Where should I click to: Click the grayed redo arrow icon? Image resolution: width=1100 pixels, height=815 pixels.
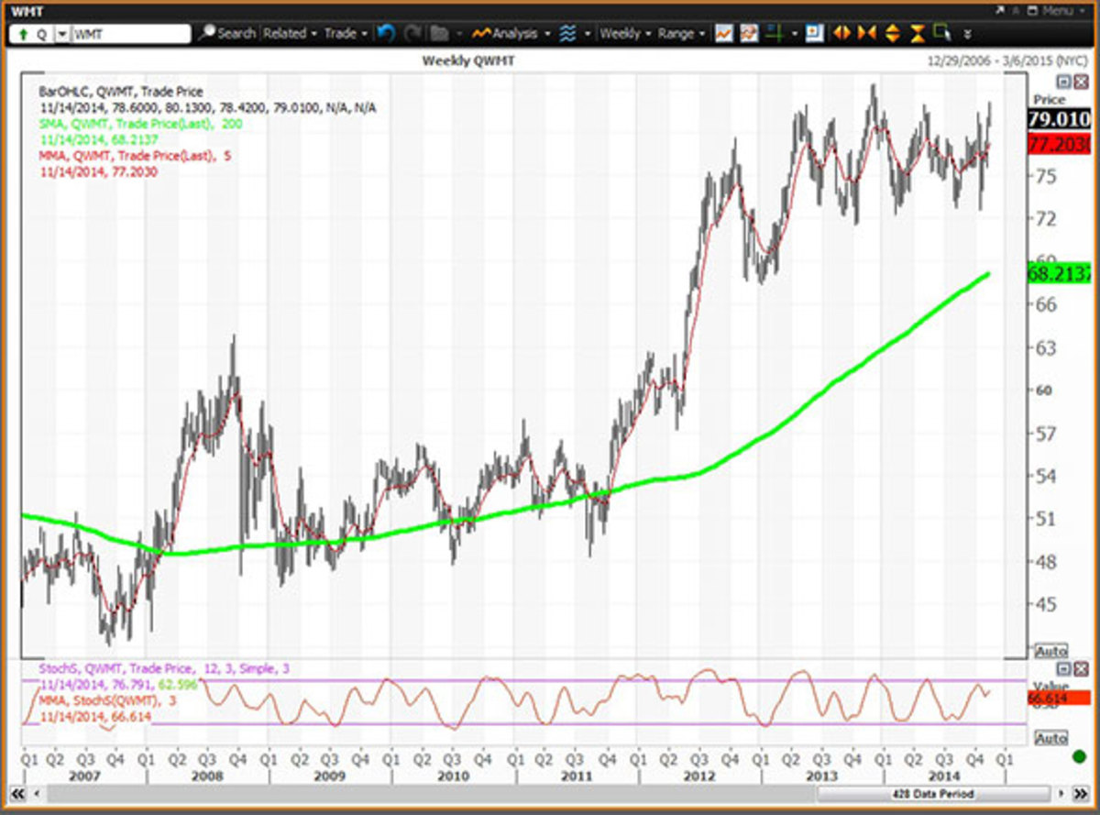412,34
